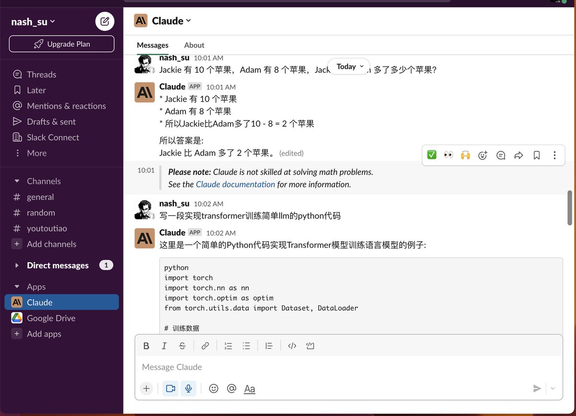
Task: React with the eyes emoji
Action: (448, 155)
